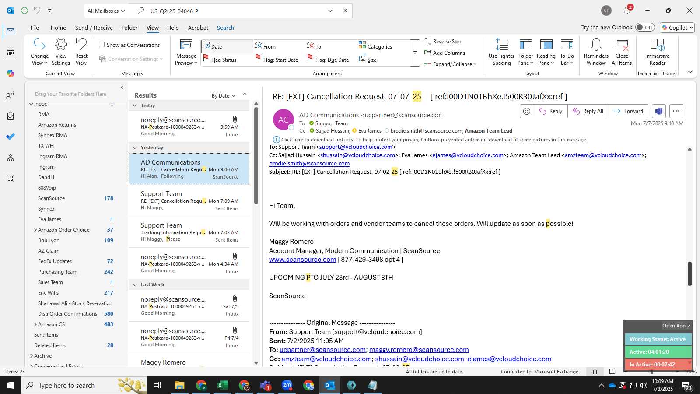Expand the Arrangement gallery more arrow
Viewport: 700px width, 394px height.
(415, 53)
